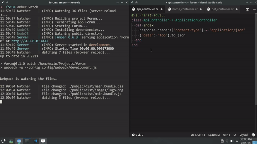Click the final "end" line in editor

point(134,45)
